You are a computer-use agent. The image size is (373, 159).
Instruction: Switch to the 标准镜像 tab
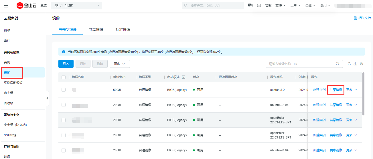123,30
